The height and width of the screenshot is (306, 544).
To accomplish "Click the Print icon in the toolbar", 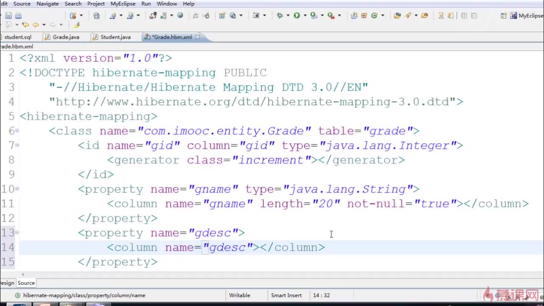I will (x=18, y=16).
